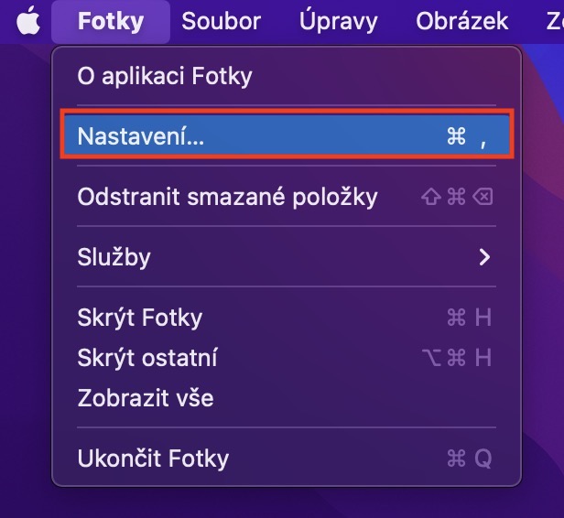The height and width of the screenshot is (518, 564).
Task: Choose Zobrazit vše
Action: pyautogui.click(x=146, y=398)
